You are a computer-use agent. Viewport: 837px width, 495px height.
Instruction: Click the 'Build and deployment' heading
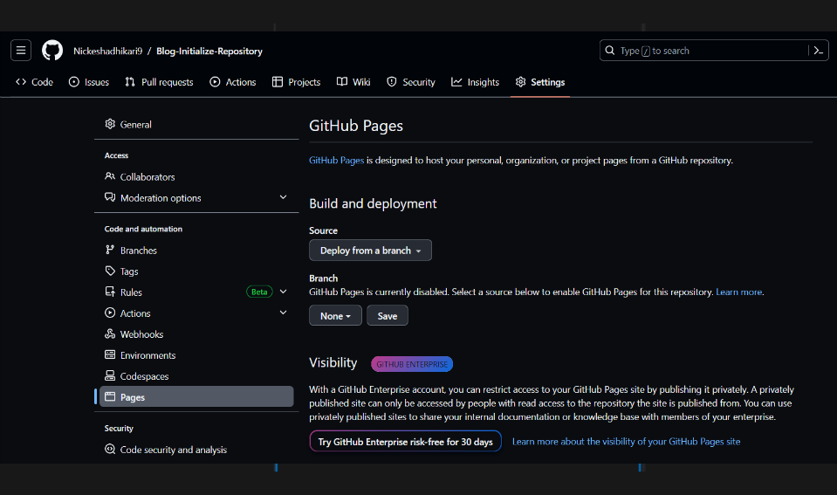point(373,203)
